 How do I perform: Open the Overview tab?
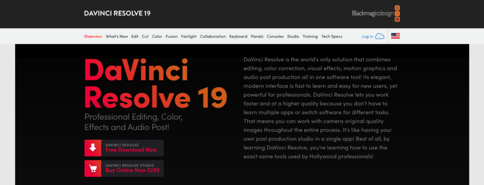pos(93,36)
